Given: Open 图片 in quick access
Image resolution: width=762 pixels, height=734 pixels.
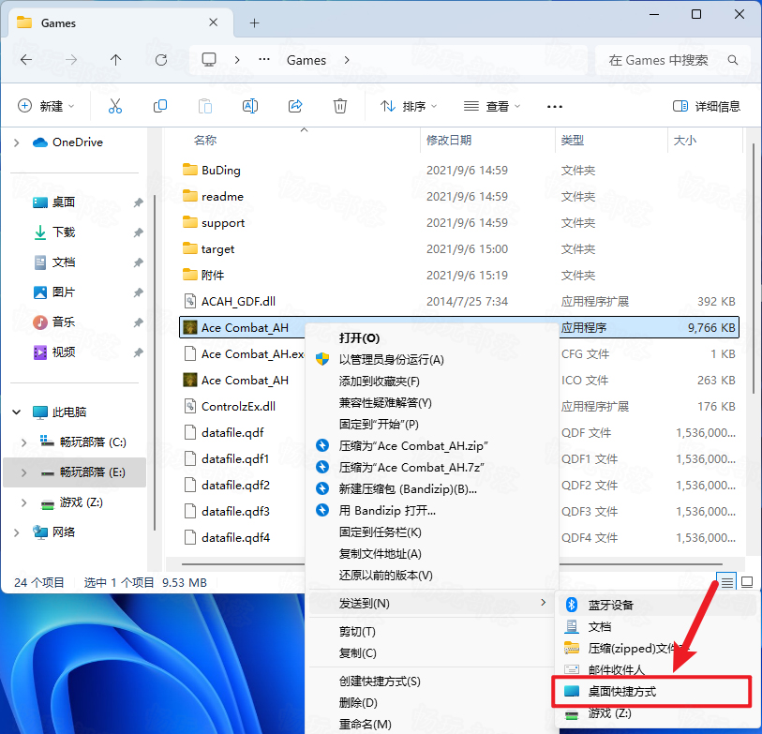Looking at the screenshot, I should pos(54,292).
